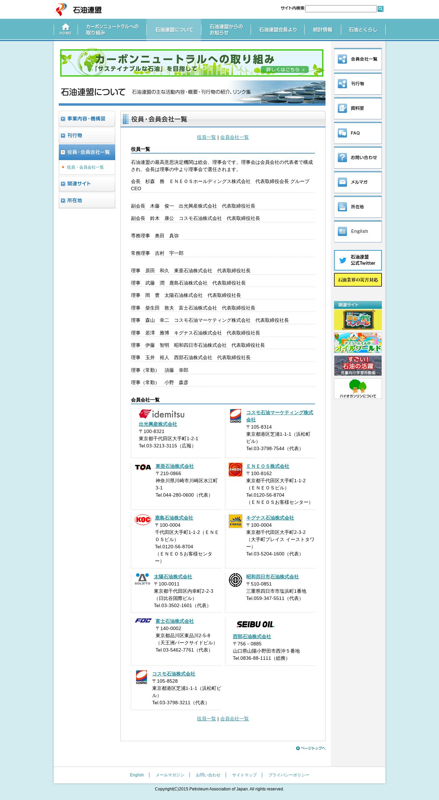Open バイオガソリンについて banner thumbnail
The width and height of the screenshot is (439, 800).
point(358,389)
